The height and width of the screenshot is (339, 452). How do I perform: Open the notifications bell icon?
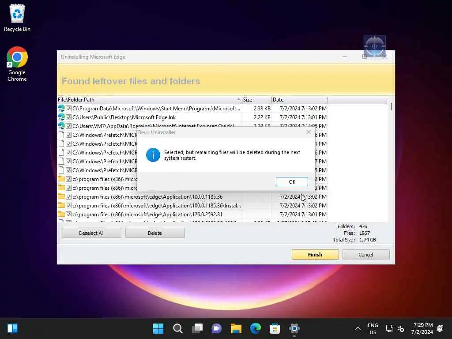440,328
